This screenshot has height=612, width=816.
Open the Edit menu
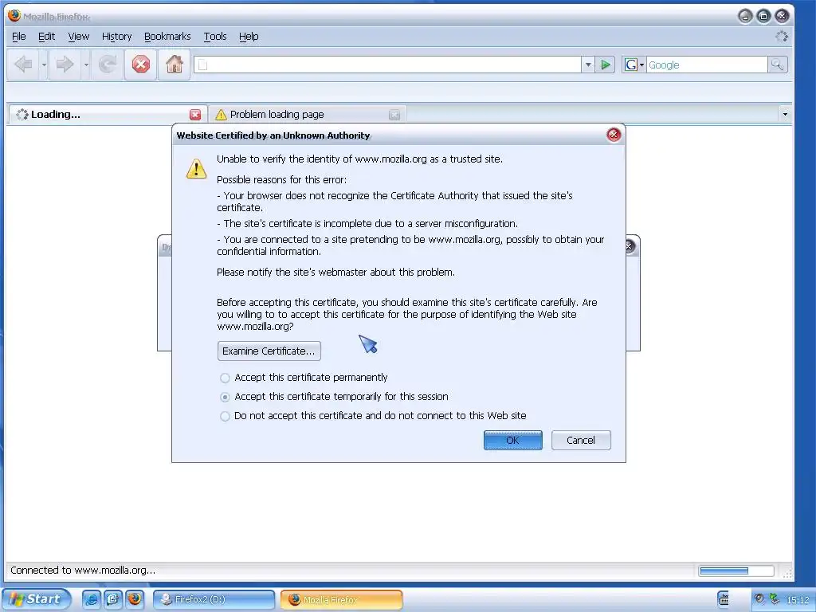[46, 37]
